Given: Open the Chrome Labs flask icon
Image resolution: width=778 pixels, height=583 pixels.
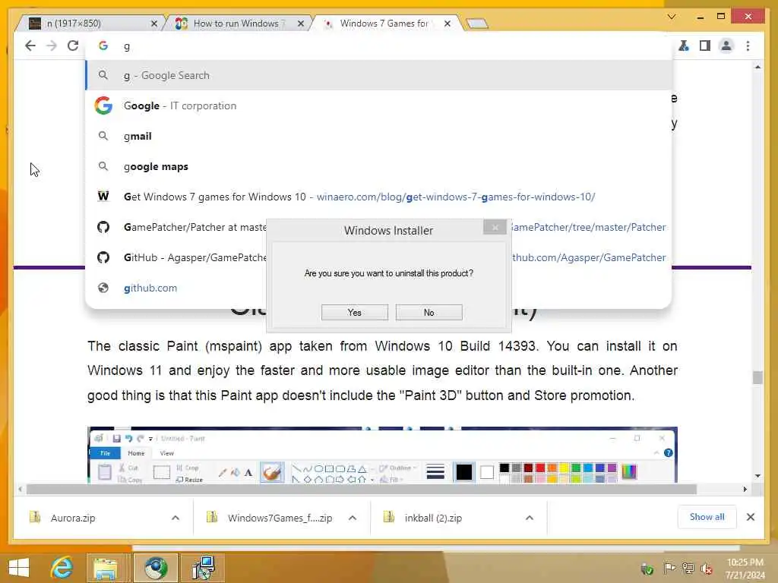Looking at the screenshot, I should pyautogui.click(x=684, y=46).
